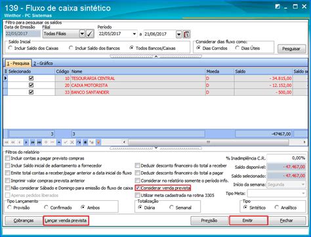Collapse report filters with down chevron
The height and width of the screenshot is (237, 311).
tap(156, 148)
